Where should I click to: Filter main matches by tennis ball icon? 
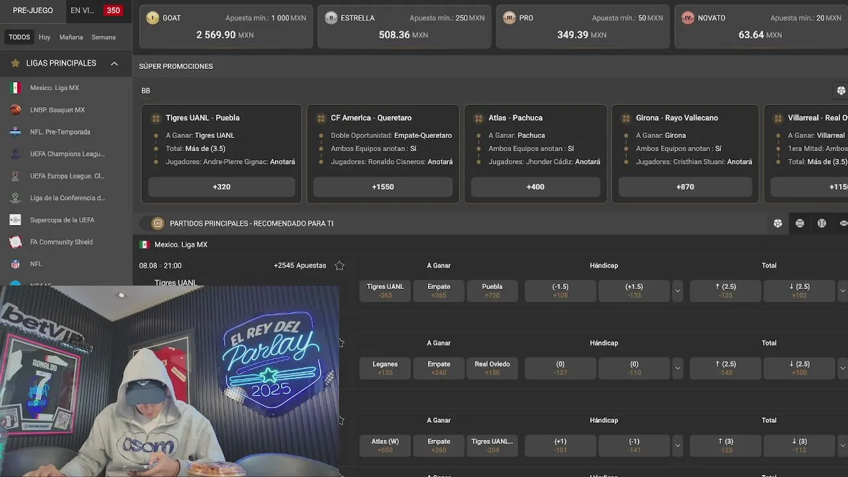(x=800, y=223)
